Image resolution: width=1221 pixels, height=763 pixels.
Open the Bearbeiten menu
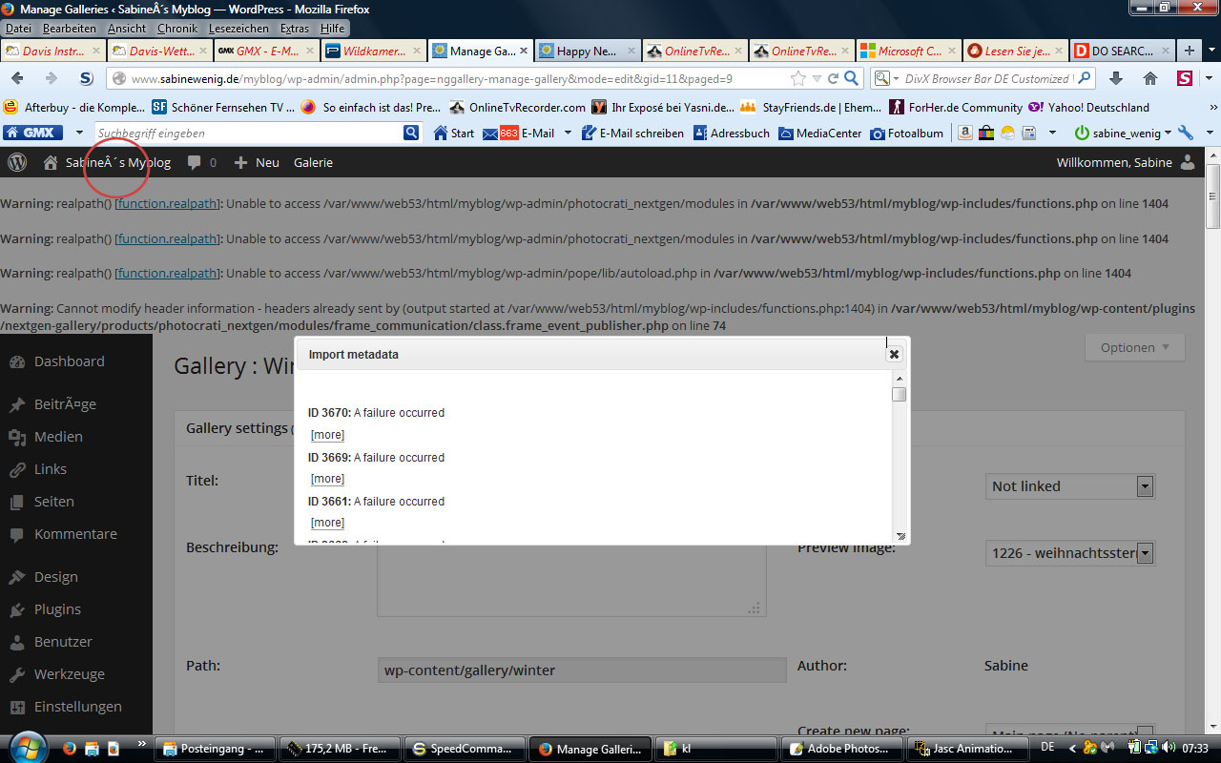[x=70, y=29]
